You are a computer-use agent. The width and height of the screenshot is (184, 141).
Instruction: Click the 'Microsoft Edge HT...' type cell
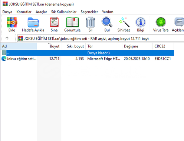[103, 59]
